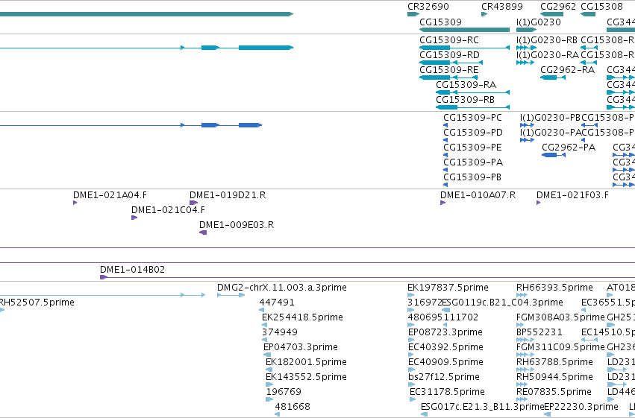Screen dimensions: 635x418
Task: Click the DME1-021A04.F label
Action: tap(110, 195)
